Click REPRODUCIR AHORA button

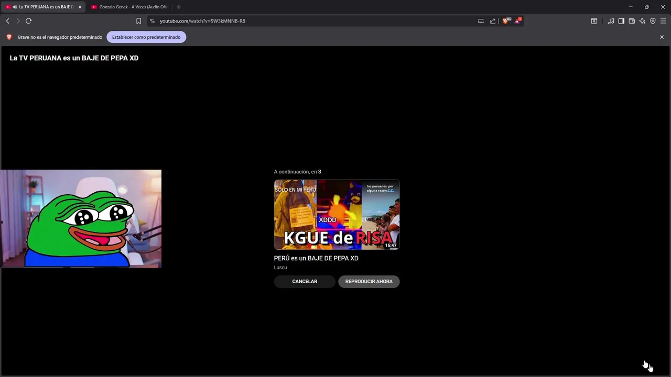coord(369,282)
